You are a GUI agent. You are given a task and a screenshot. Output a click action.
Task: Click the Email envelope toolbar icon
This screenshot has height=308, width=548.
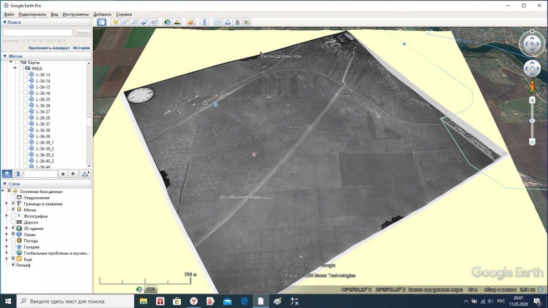[x=218, y=22]
